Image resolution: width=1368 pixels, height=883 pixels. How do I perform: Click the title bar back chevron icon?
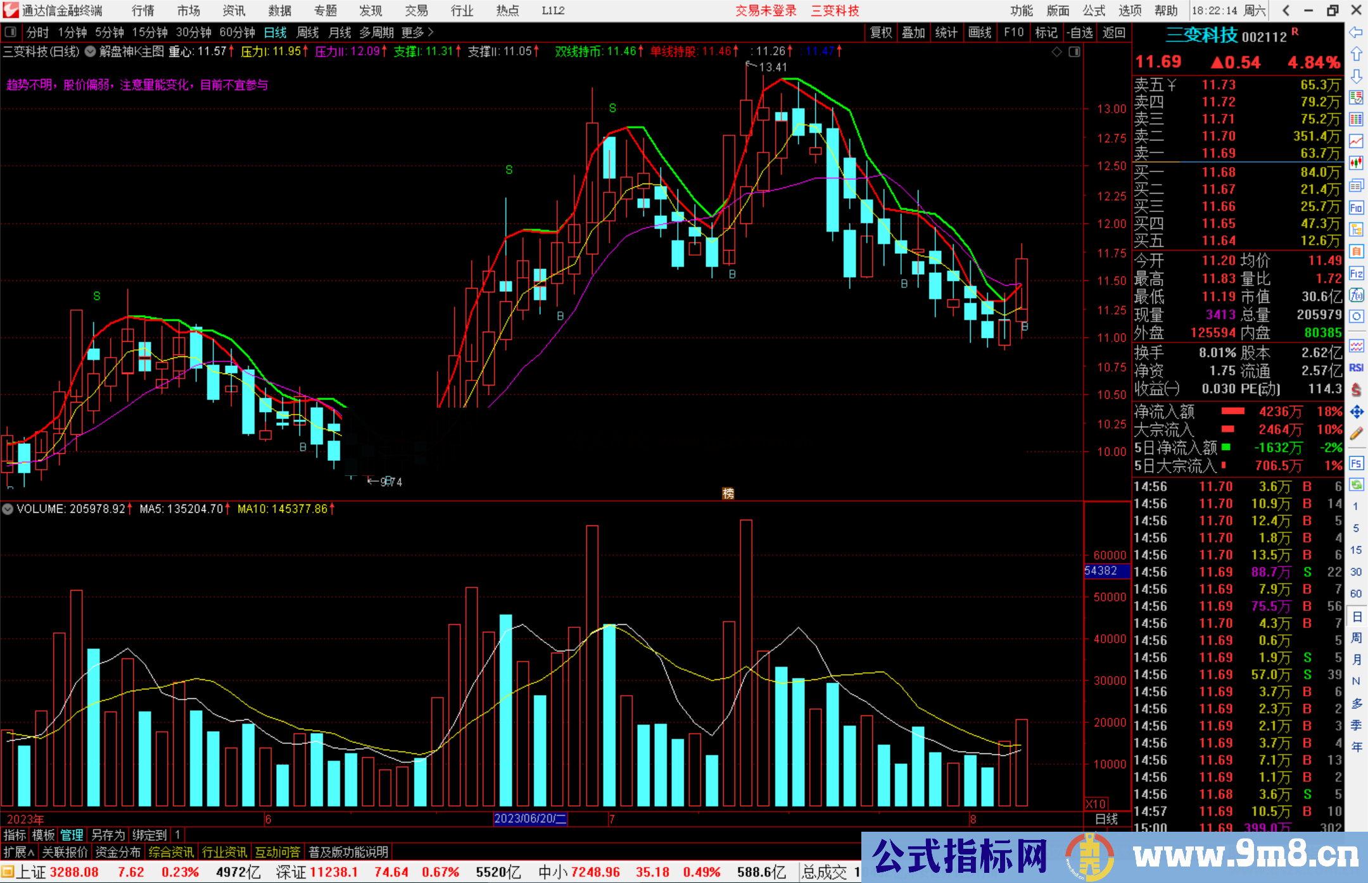coord(1285,10)
